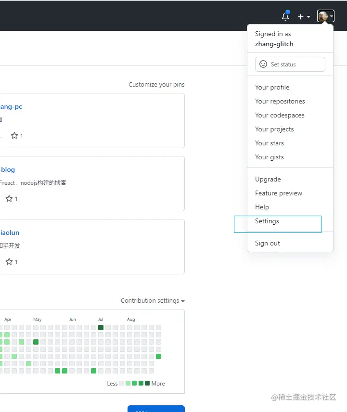Viewport: 347px width, 412px height.
Task: Click the star icon on blog repository
Action: [9, 199]
